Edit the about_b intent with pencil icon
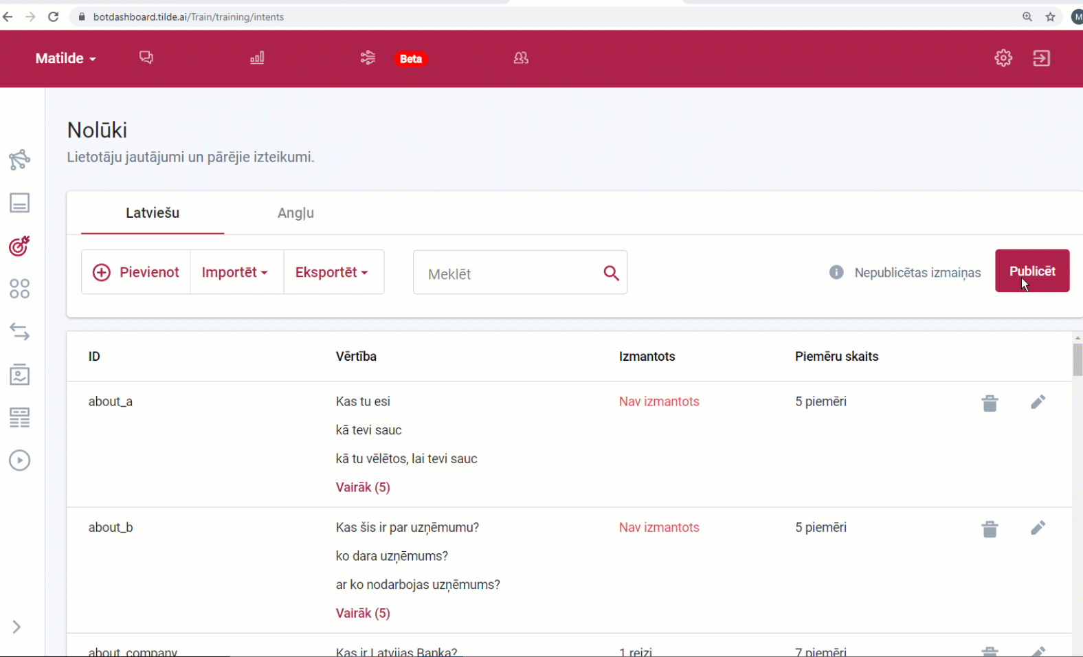1083x657 pixels. [1038, 528]
